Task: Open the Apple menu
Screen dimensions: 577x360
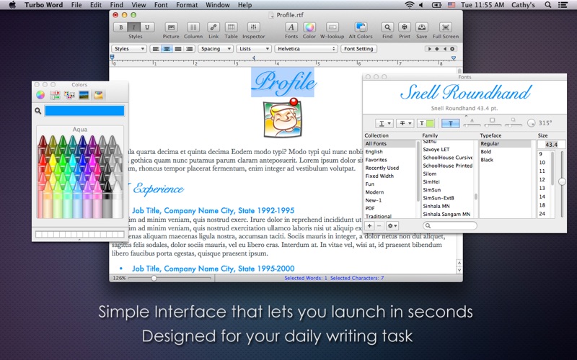Action: (x=12, y=5)
